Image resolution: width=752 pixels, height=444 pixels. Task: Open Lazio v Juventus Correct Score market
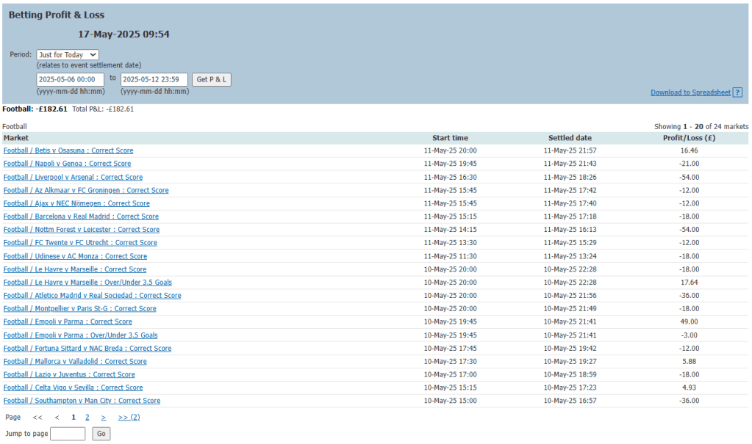click(x=69, y=374)
